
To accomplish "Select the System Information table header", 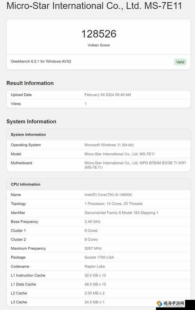I will click(x=99, y=134).
